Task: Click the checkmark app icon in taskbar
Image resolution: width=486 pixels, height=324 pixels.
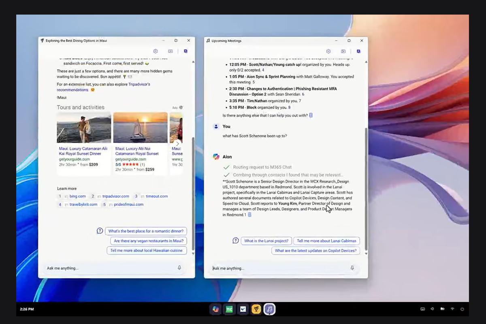Action: [243, 309]
